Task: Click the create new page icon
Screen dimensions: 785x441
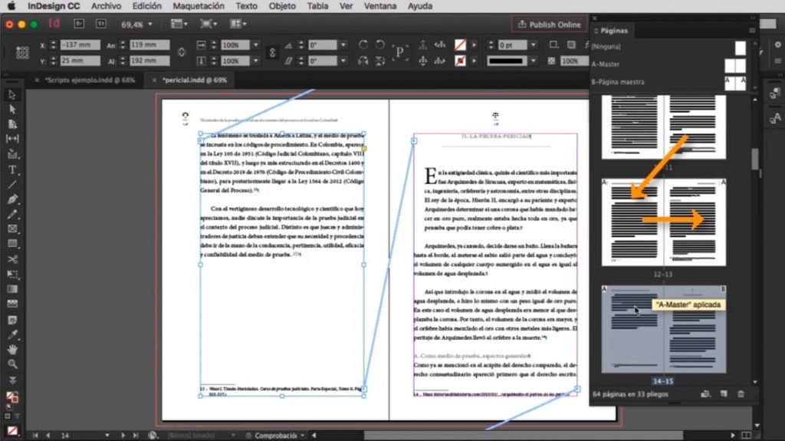Action: click(x=722, y=394)
